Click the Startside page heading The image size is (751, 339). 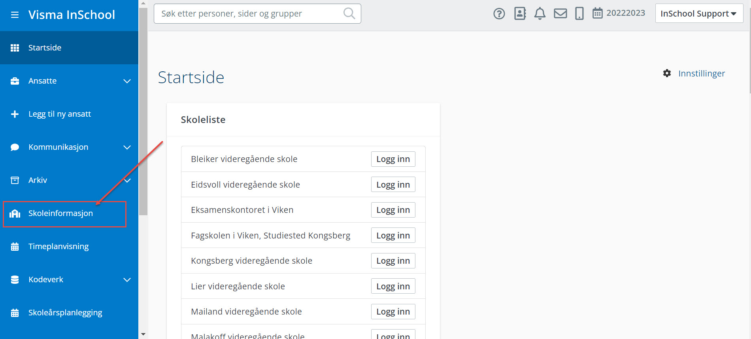point(191,78)
